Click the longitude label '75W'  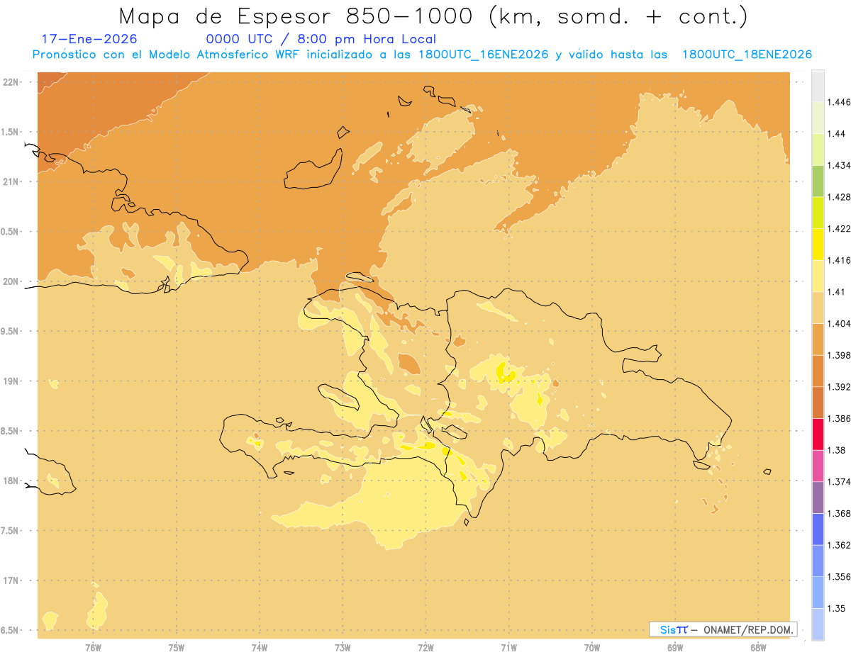[x=176, y=648]
